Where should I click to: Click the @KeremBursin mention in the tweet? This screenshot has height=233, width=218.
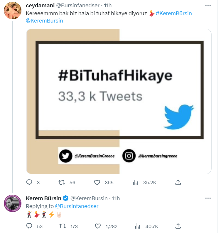(x=44, y=21)
